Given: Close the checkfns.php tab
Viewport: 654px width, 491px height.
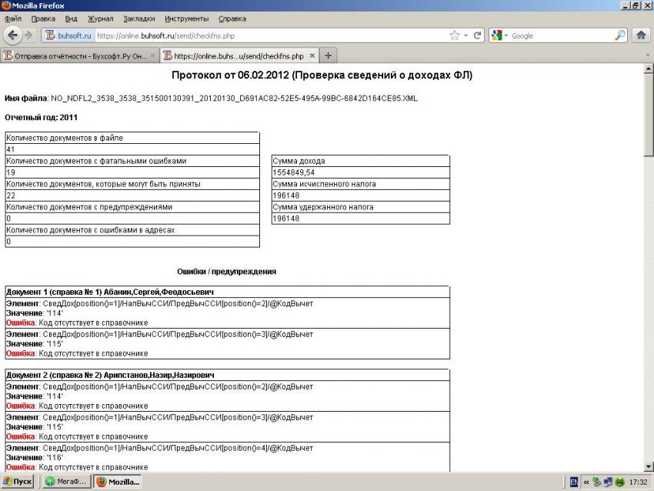Looking at the screenshot, I should [x=312, y=55].
